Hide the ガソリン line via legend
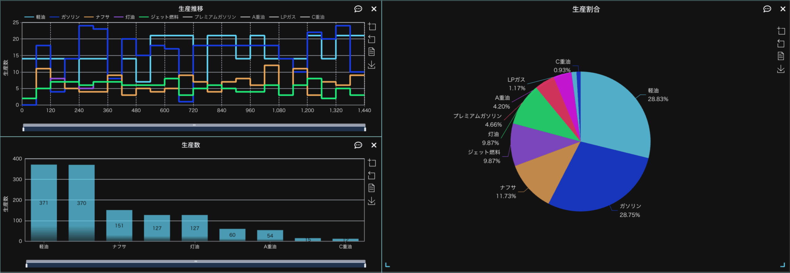Image resolution: width=790 pixels, height=273 pixels. [65, 17]
